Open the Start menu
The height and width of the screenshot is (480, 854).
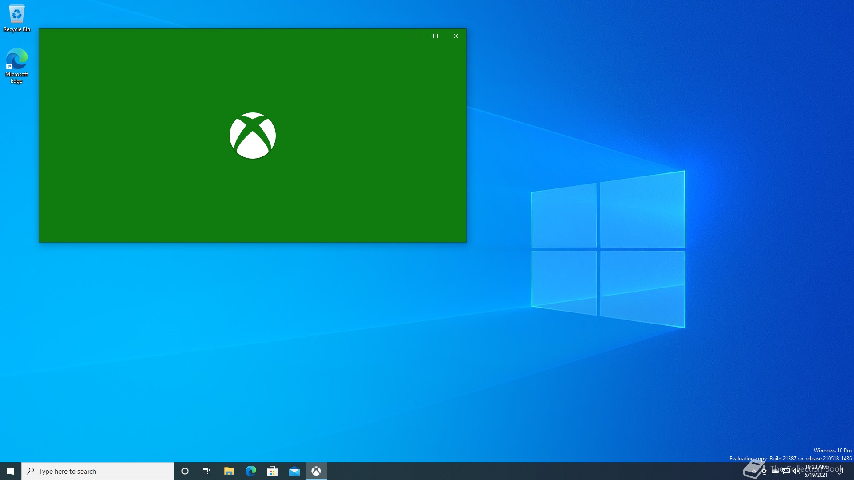(x=11, y=471)
